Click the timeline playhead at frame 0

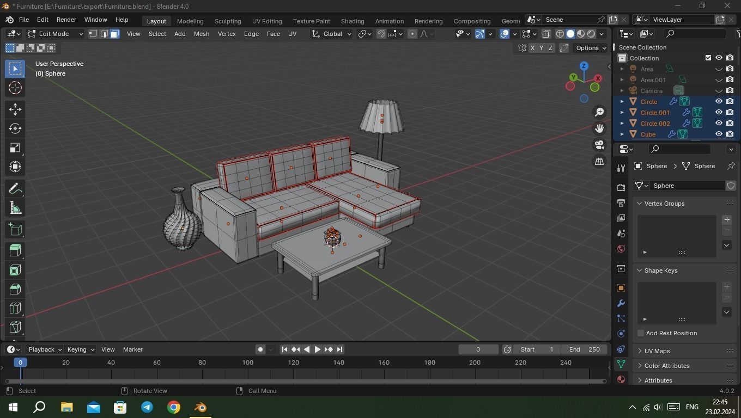point(20,362)
